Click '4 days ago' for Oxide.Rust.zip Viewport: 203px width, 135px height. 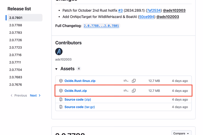pyautogui.click(x=180, y=91)
